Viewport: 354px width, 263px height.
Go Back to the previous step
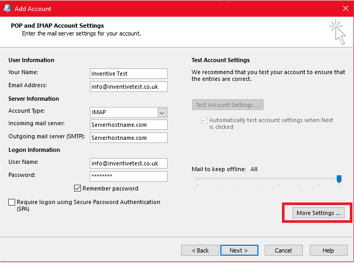200,250
